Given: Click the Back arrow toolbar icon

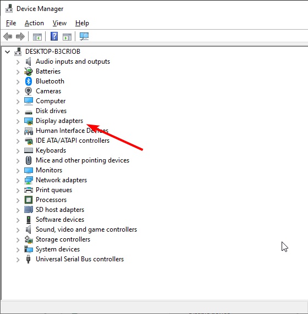Looking at the screenshot, I should [x=8, y=37].
